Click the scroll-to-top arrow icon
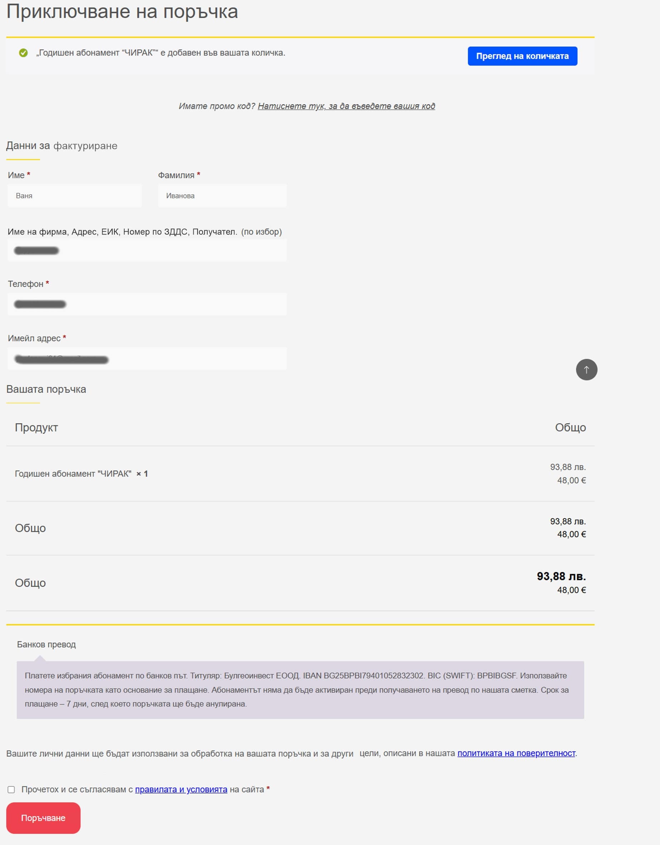660x845 pixels. point(586,369)
